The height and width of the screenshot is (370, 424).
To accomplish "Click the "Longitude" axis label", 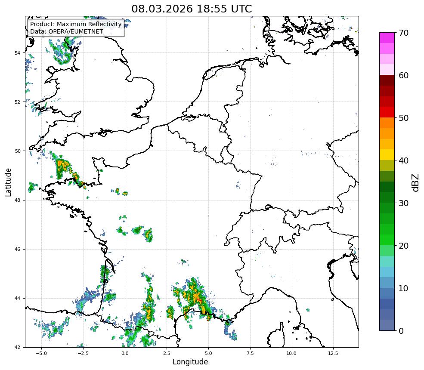I will 190,362.
